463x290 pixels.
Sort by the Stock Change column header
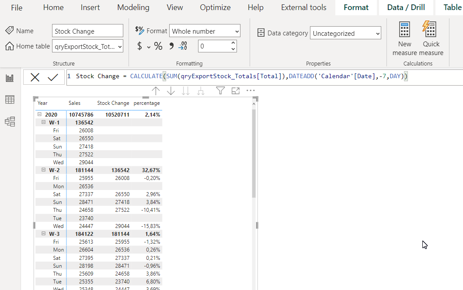point(113,103)
